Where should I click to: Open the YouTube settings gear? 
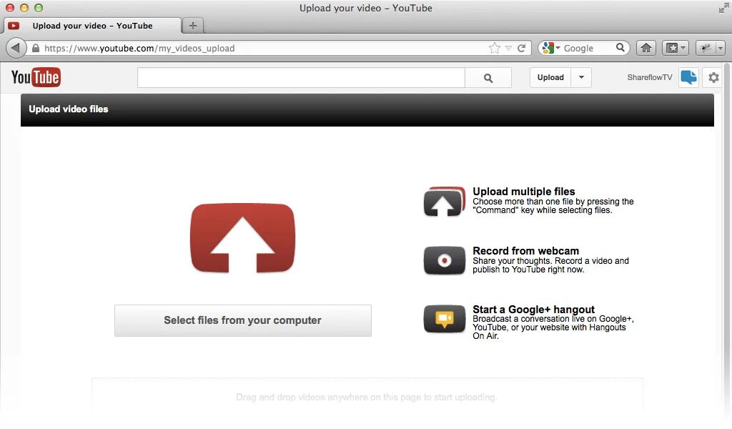click(x=713, y=77)
